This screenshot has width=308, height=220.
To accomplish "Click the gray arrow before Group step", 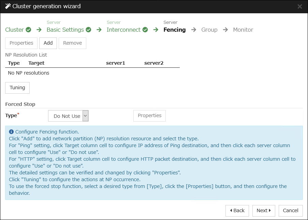I will [194, 30].
